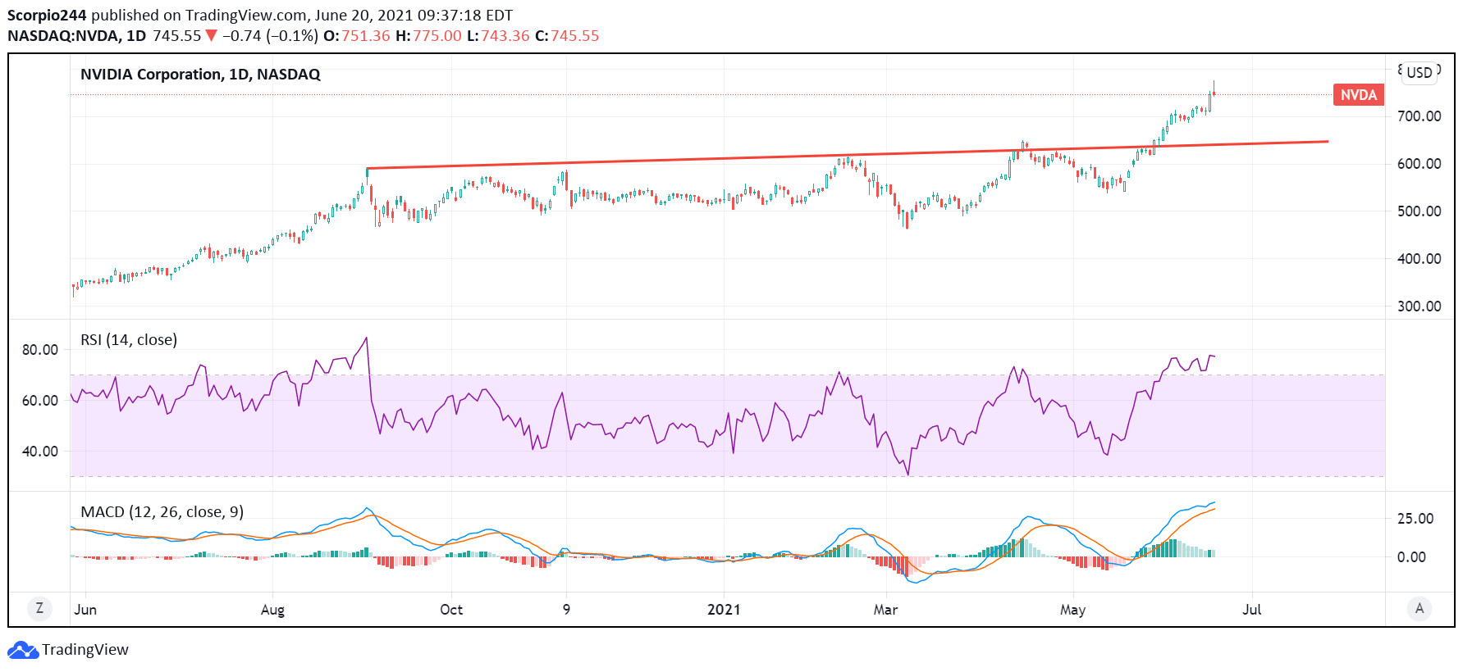The width and height of the screenshot is (1463, 672).
Task: Click the Oct label on the time axis
Action: 451,610
